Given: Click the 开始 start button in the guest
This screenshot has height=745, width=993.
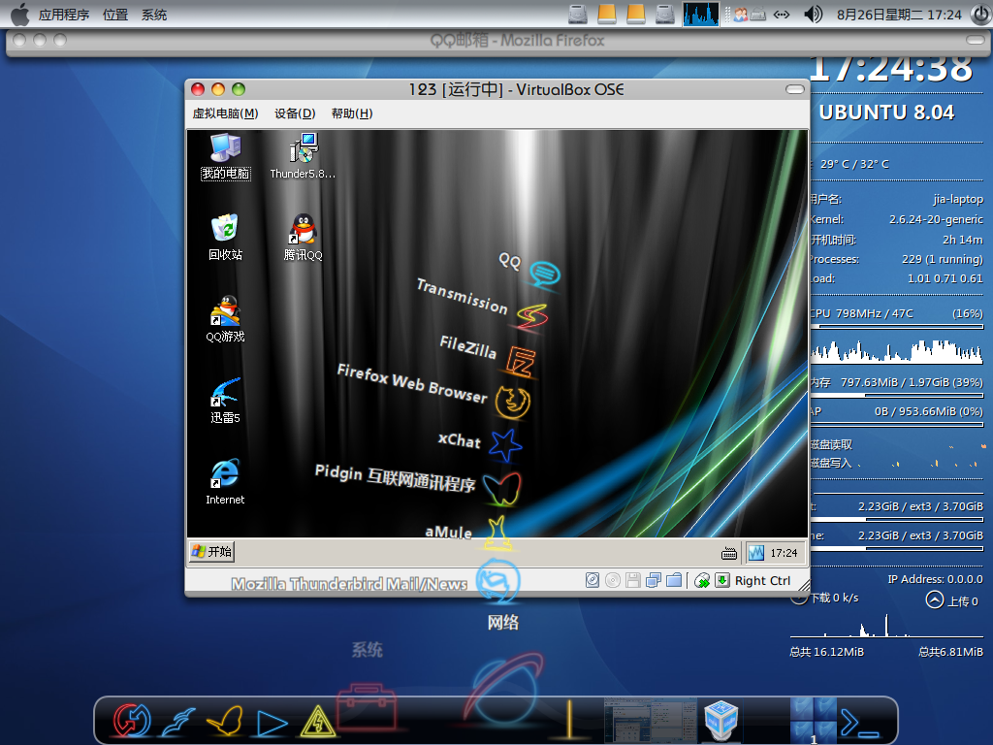Looking at the screenshot, I should pyautogui.click(x=212, y=552).
